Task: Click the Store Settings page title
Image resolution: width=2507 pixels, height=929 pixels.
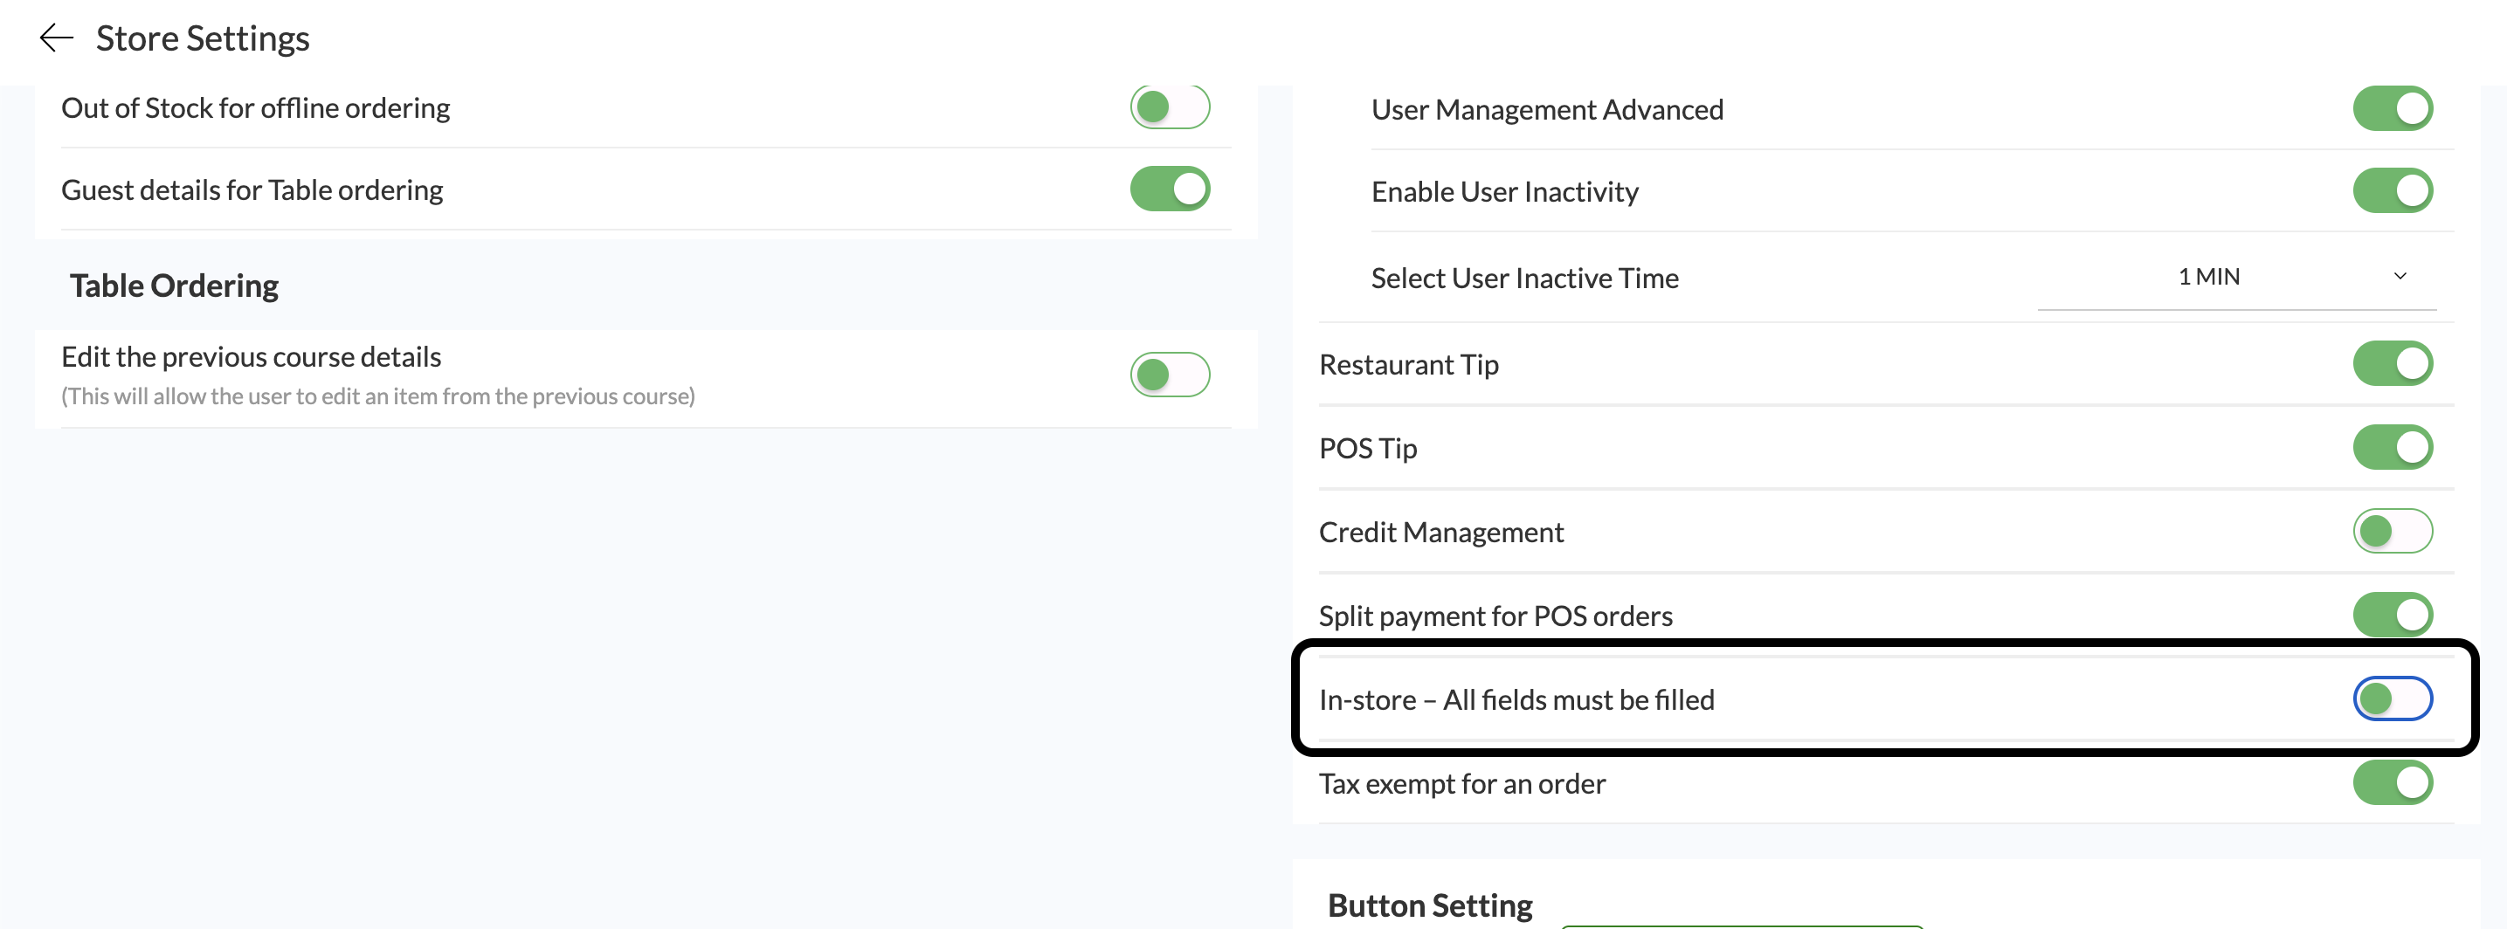Action: (x=203, y=39)
